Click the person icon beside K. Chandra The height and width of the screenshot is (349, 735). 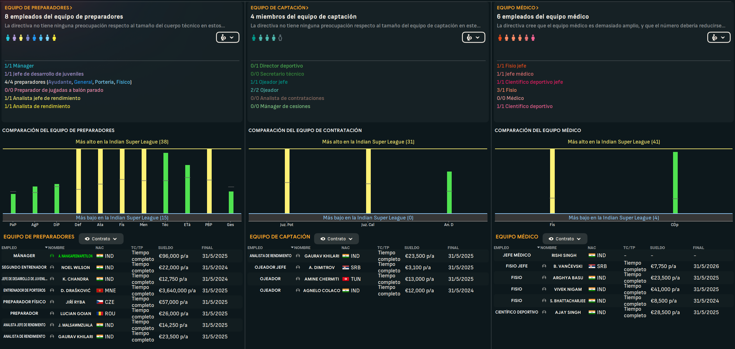52,279
